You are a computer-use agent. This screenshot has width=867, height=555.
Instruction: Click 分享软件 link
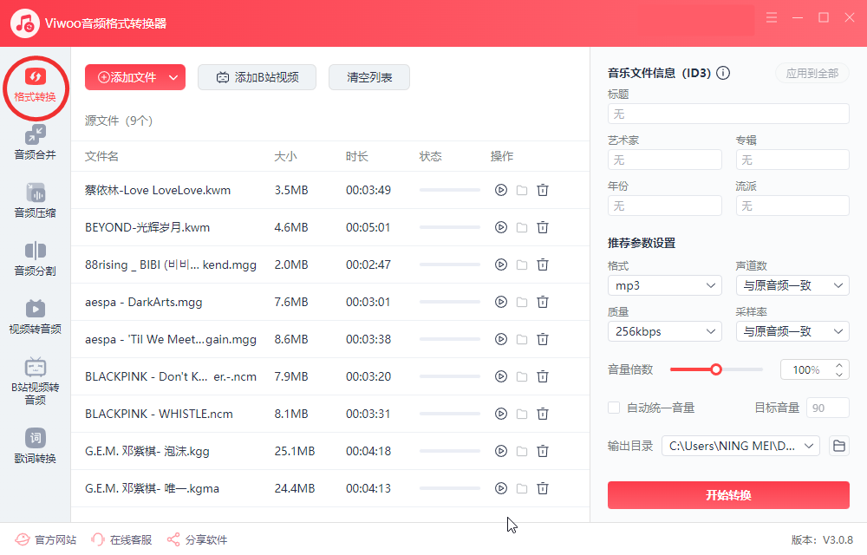(197, 539)
